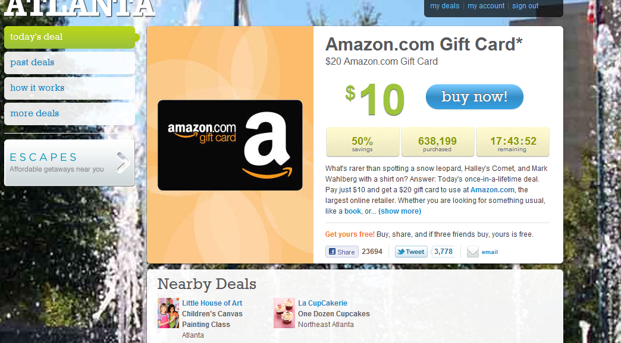Open the my deals link
This screenshot has width=621, height=343.
click(445, 6)
